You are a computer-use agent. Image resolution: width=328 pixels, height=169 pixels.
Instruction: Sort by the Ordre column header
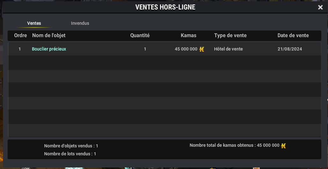click(x=20, y=36)
